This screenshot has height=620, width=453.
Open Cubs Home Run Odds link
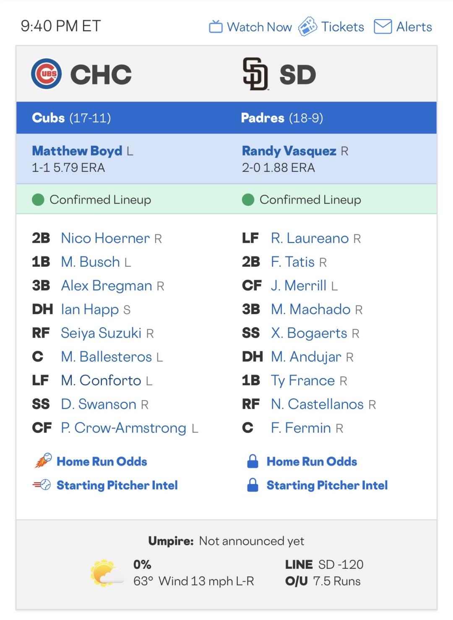pos(102,461)
